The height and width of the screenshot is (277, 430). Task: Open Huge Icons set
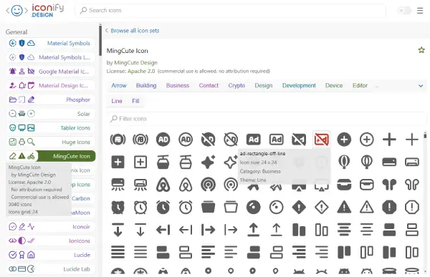point(51,142)
